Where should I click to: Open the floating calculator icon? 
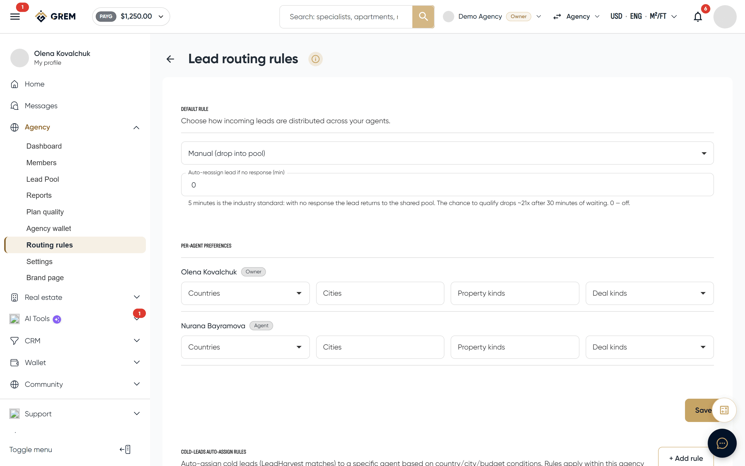(x=724, y=410)
